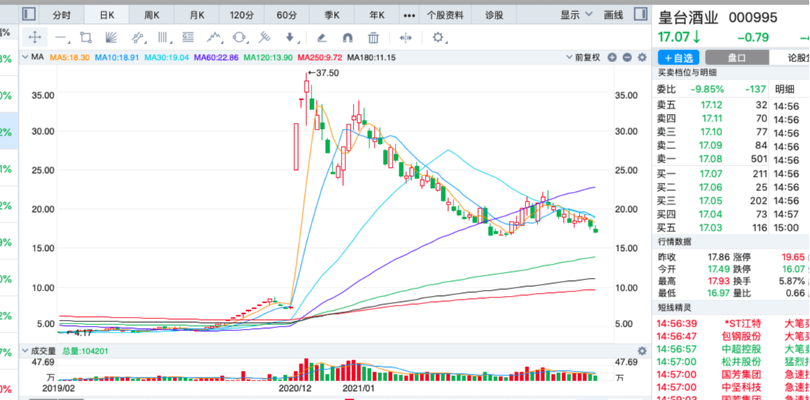810x400 pixels.
Task: Toggle the left sidebar panel icon
Action: point(29,14)
